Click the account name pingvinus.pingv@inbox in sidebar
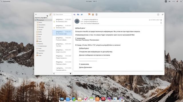This screenshot has width=183, height=102. coord(41,18)
